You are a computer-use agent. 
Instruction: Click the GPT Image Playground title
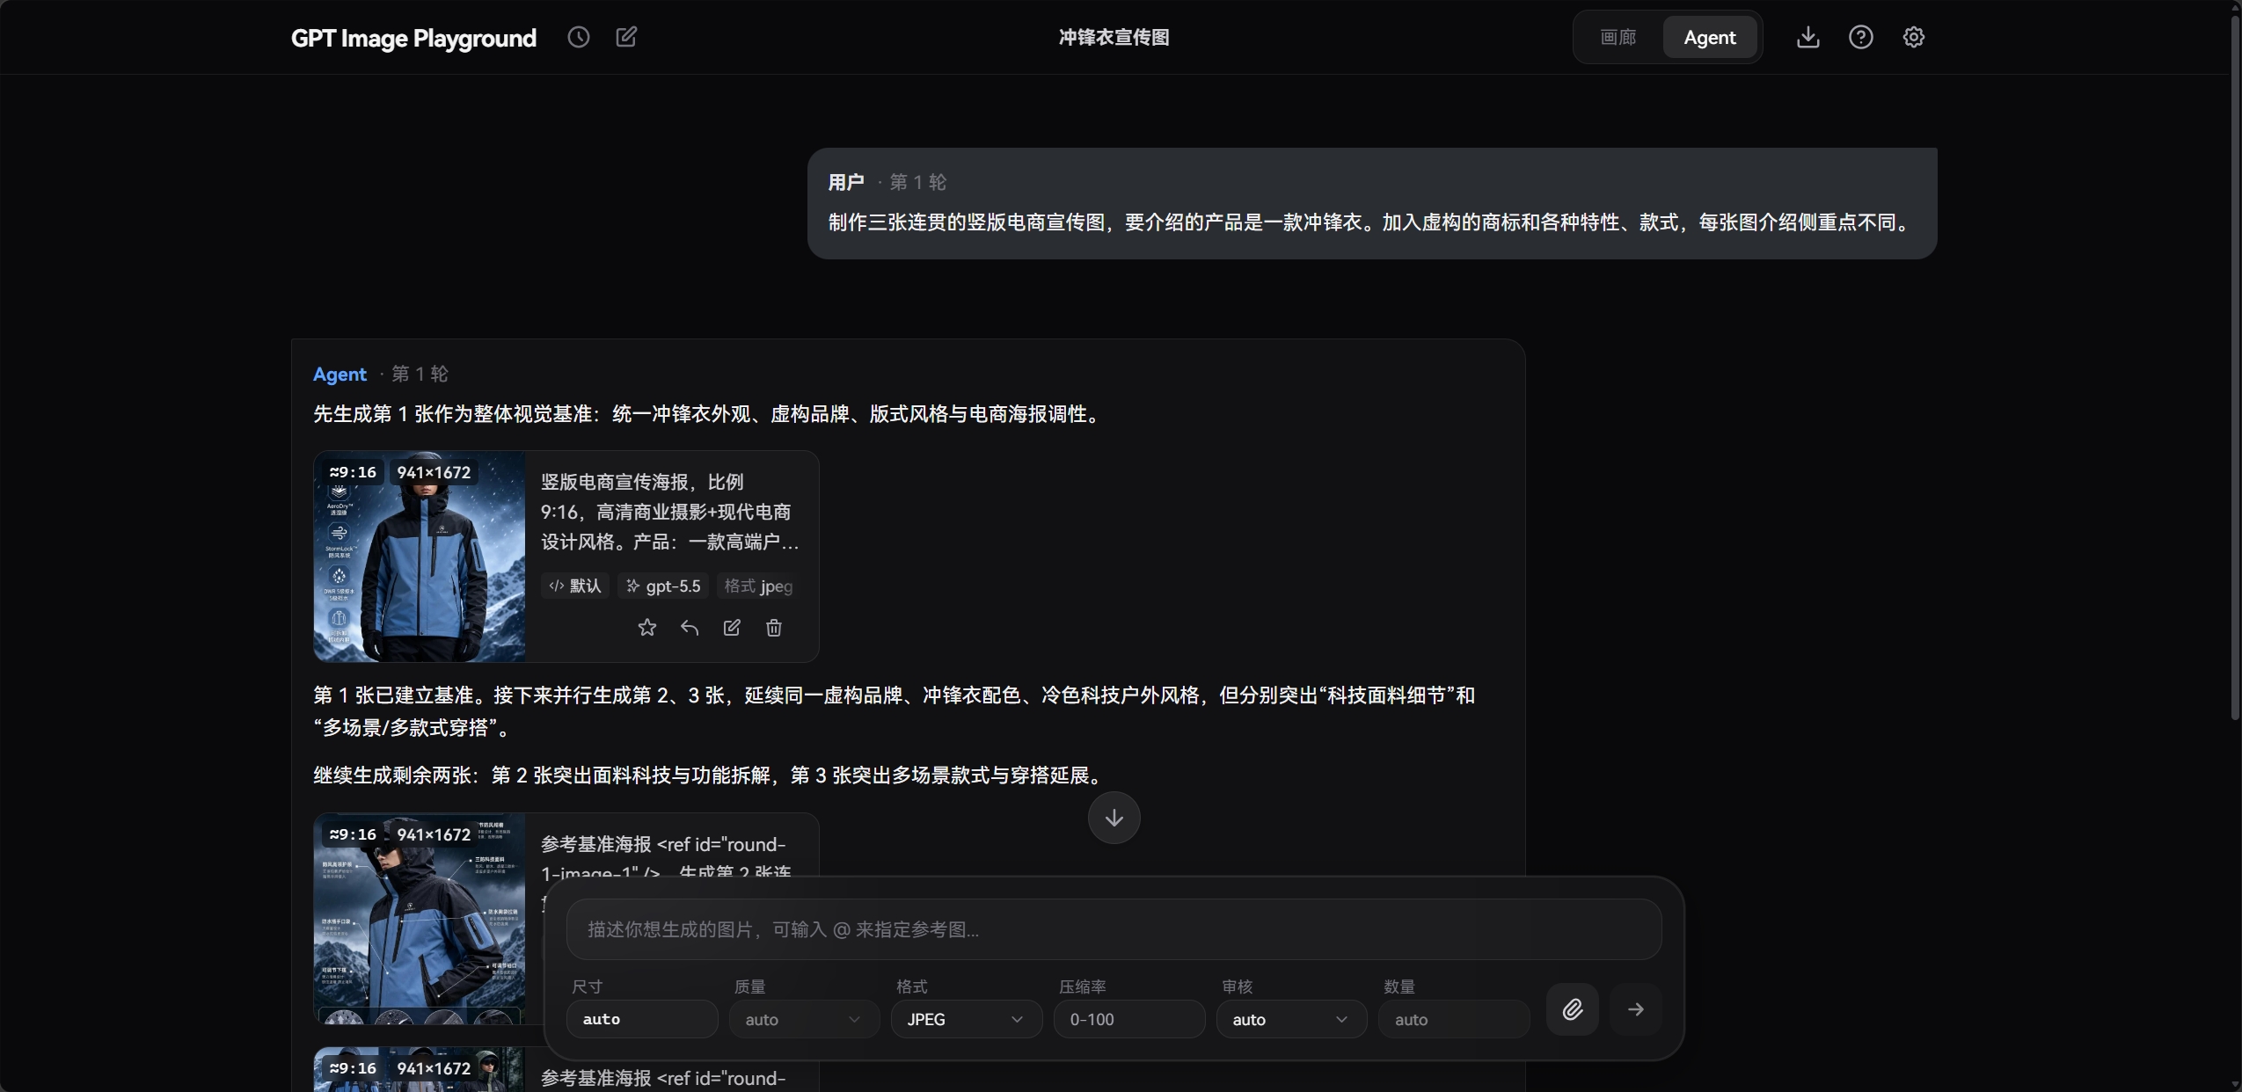coord(413,38)
